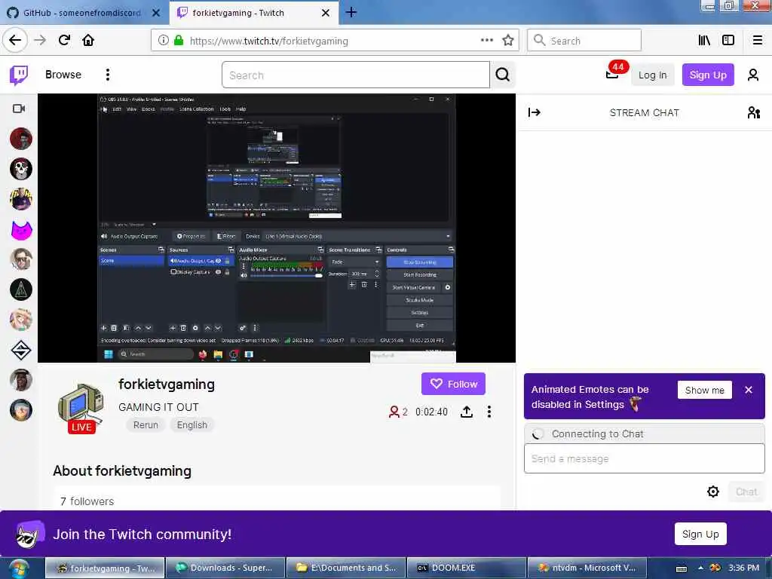This screenshot has height=579, width=772.
Task: Follow the forkietvgaming channel
Action: (453, 384)
